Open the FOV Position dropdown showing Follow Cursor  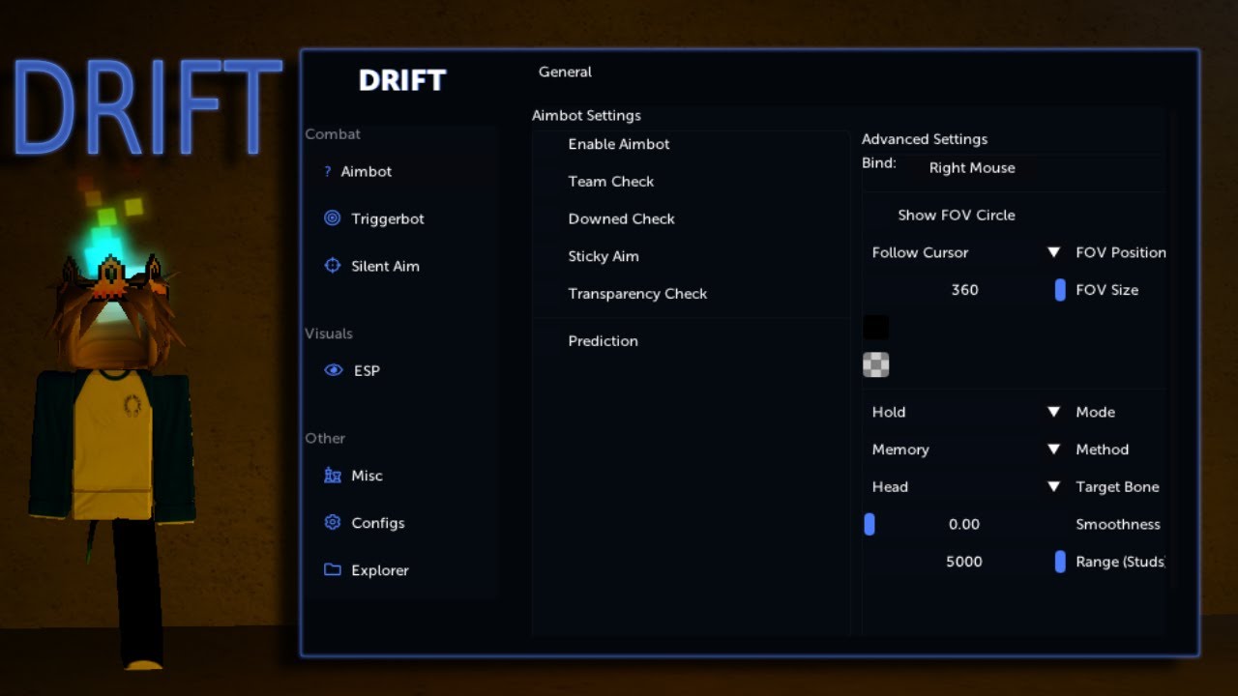(x=965, y=252)
